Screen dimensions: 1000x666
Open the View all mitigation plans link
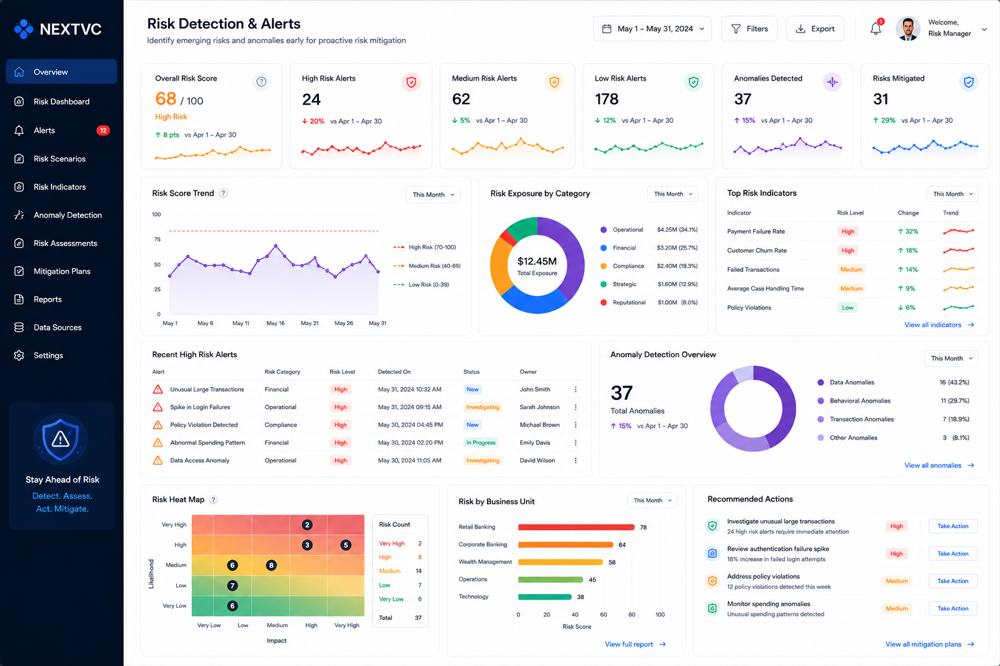930,645
